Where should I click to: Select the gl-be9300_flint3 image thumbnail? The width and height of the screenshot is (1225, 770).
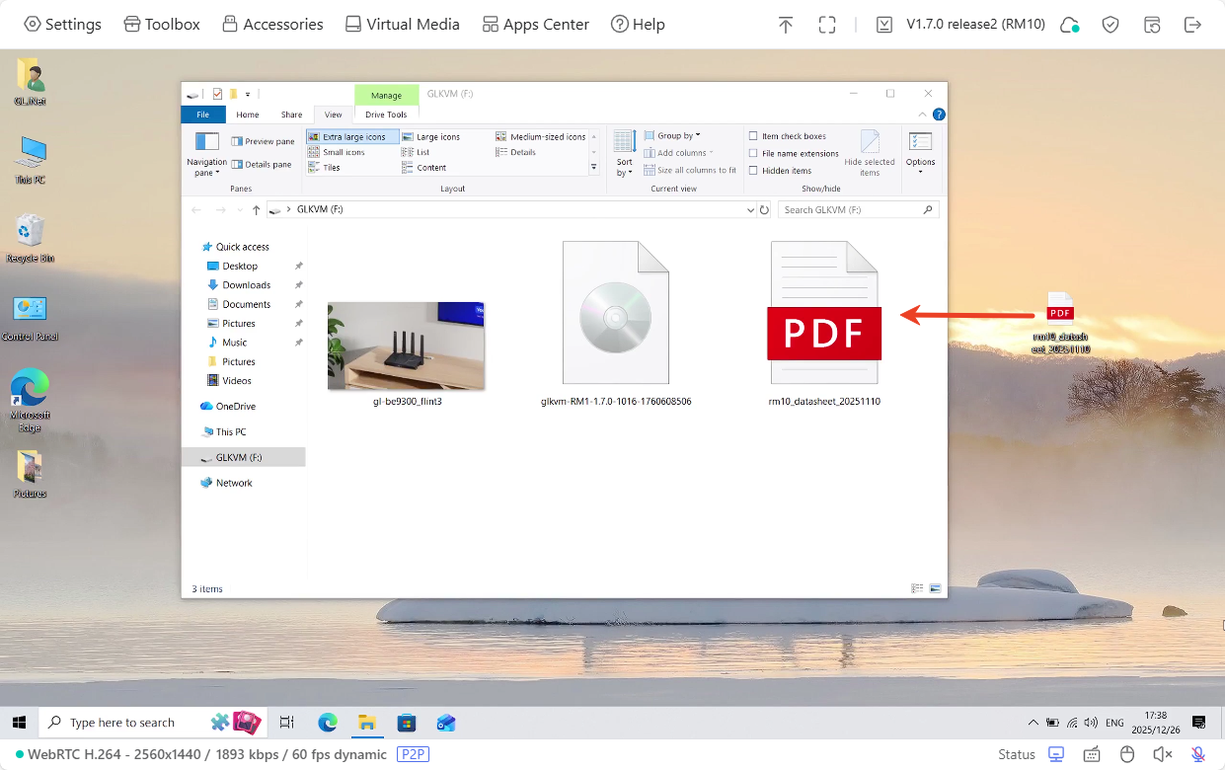(406, 346)
